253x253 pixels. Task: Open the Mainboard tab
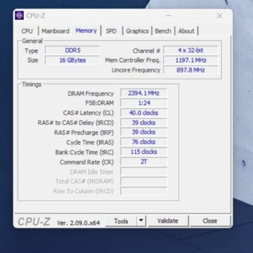(56, 31)
